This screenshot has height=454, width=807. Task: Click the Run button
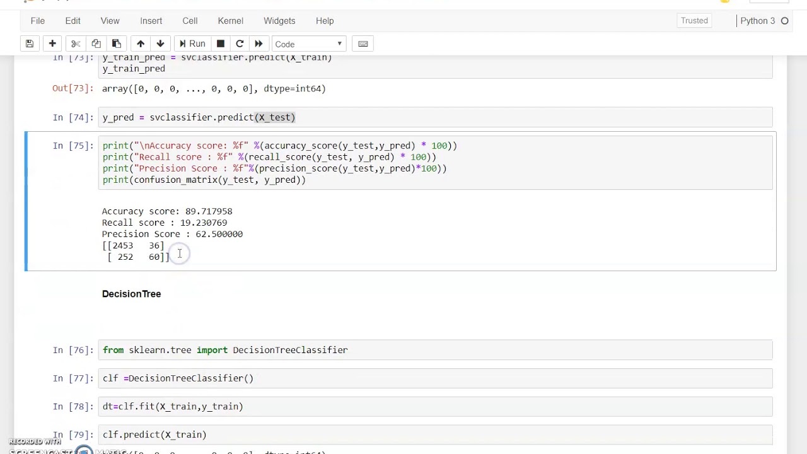192,44
